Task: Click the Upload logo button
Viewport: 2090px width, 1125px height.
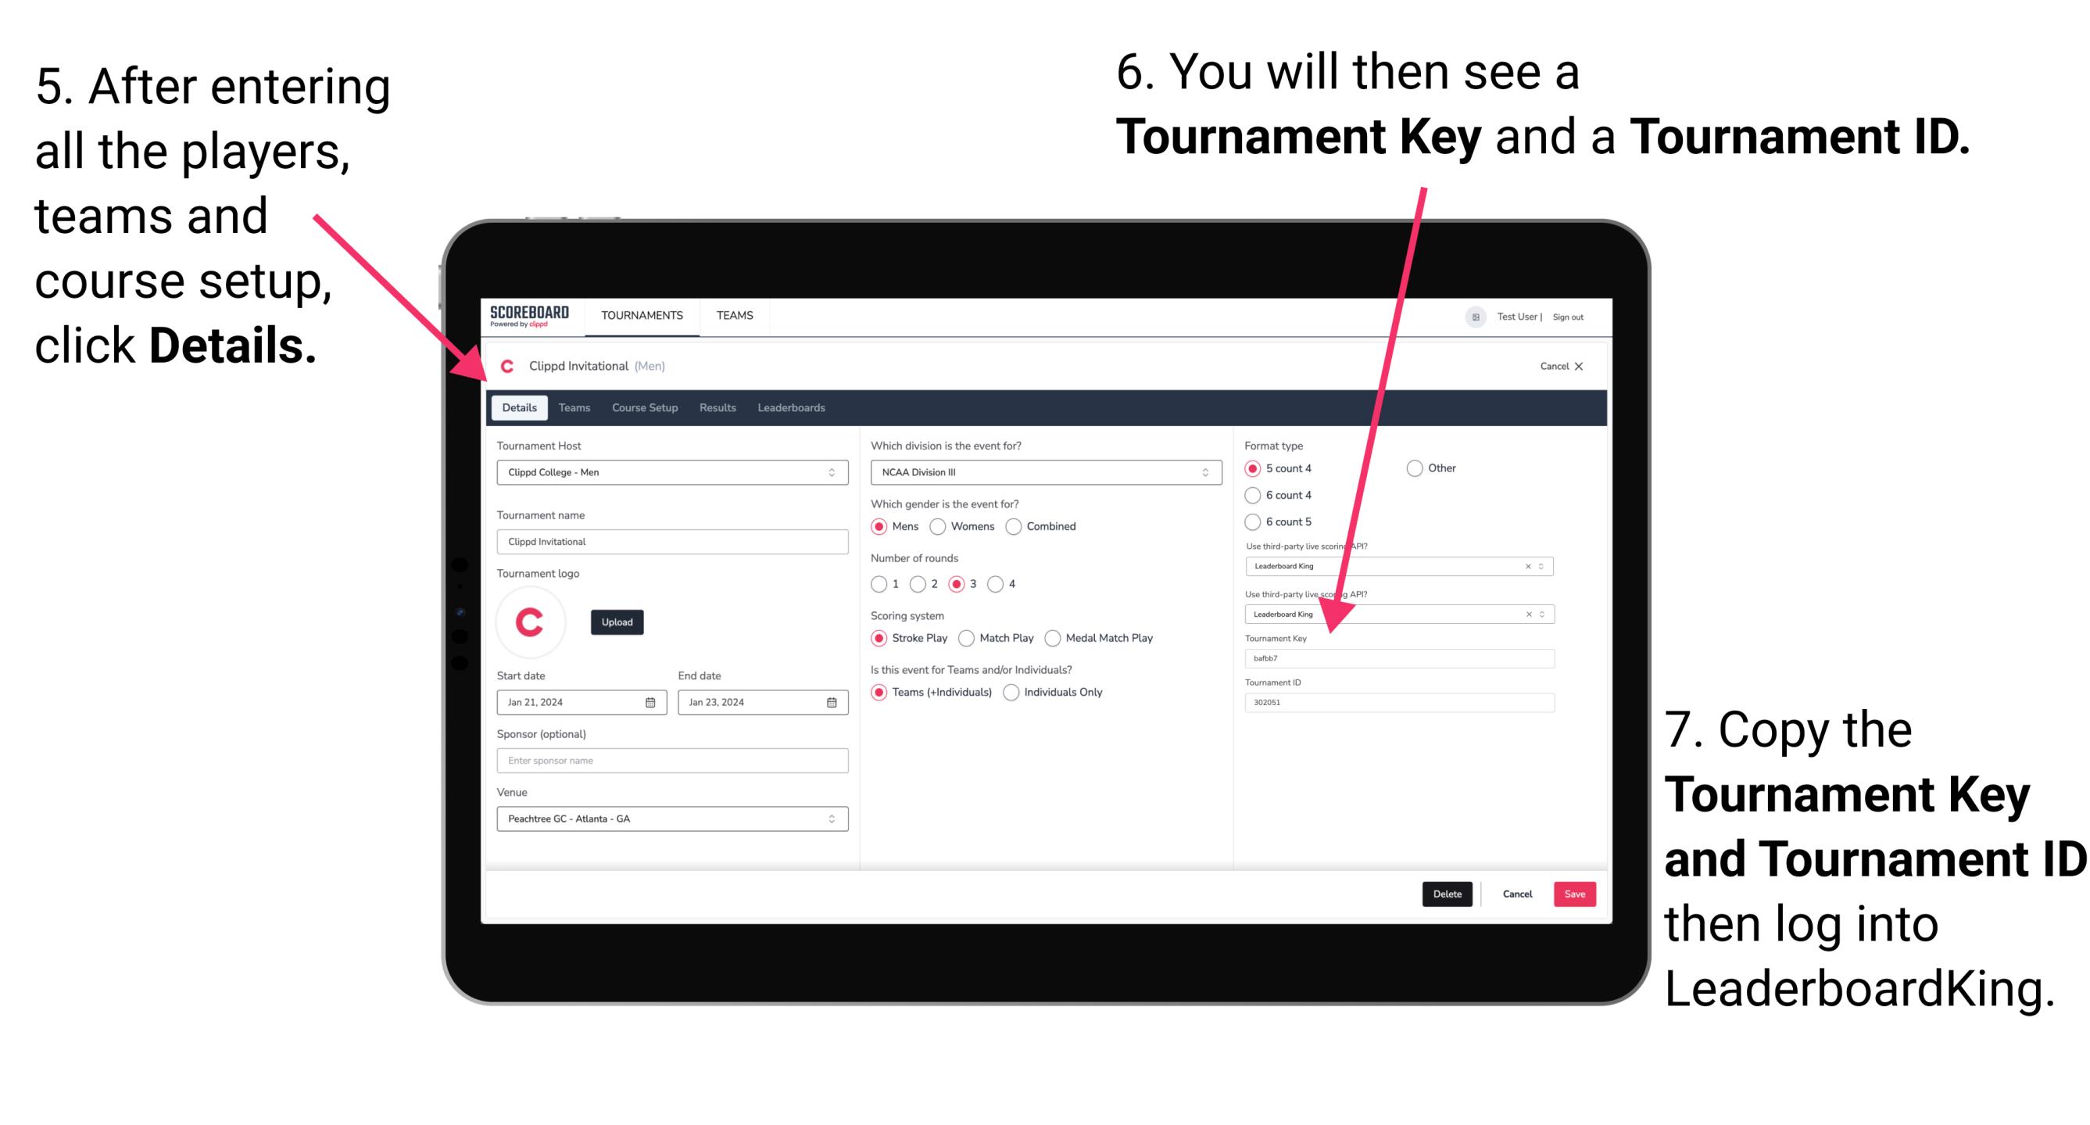Action: 617,622
